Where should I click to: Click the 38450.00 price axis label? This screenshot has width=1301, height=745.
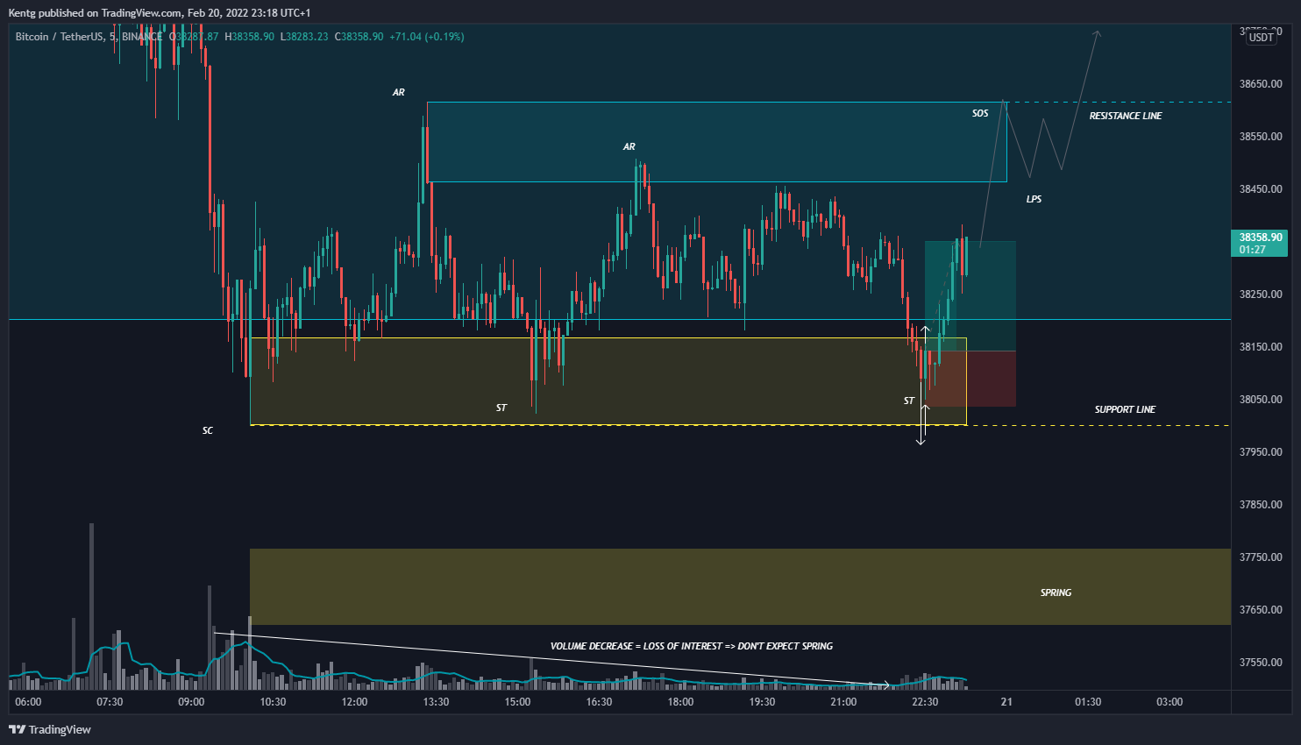[x=1261, y=189]
